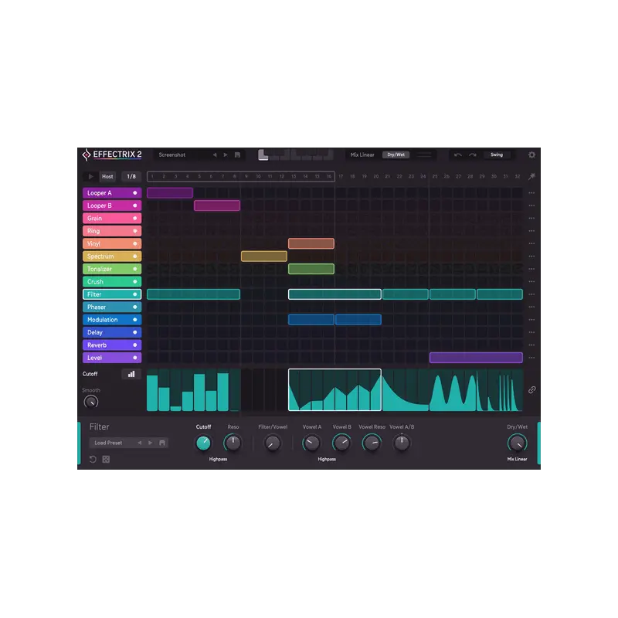618x618 pixels.
Task: Select the Filter effect track
Action: (x=112, y=294)
